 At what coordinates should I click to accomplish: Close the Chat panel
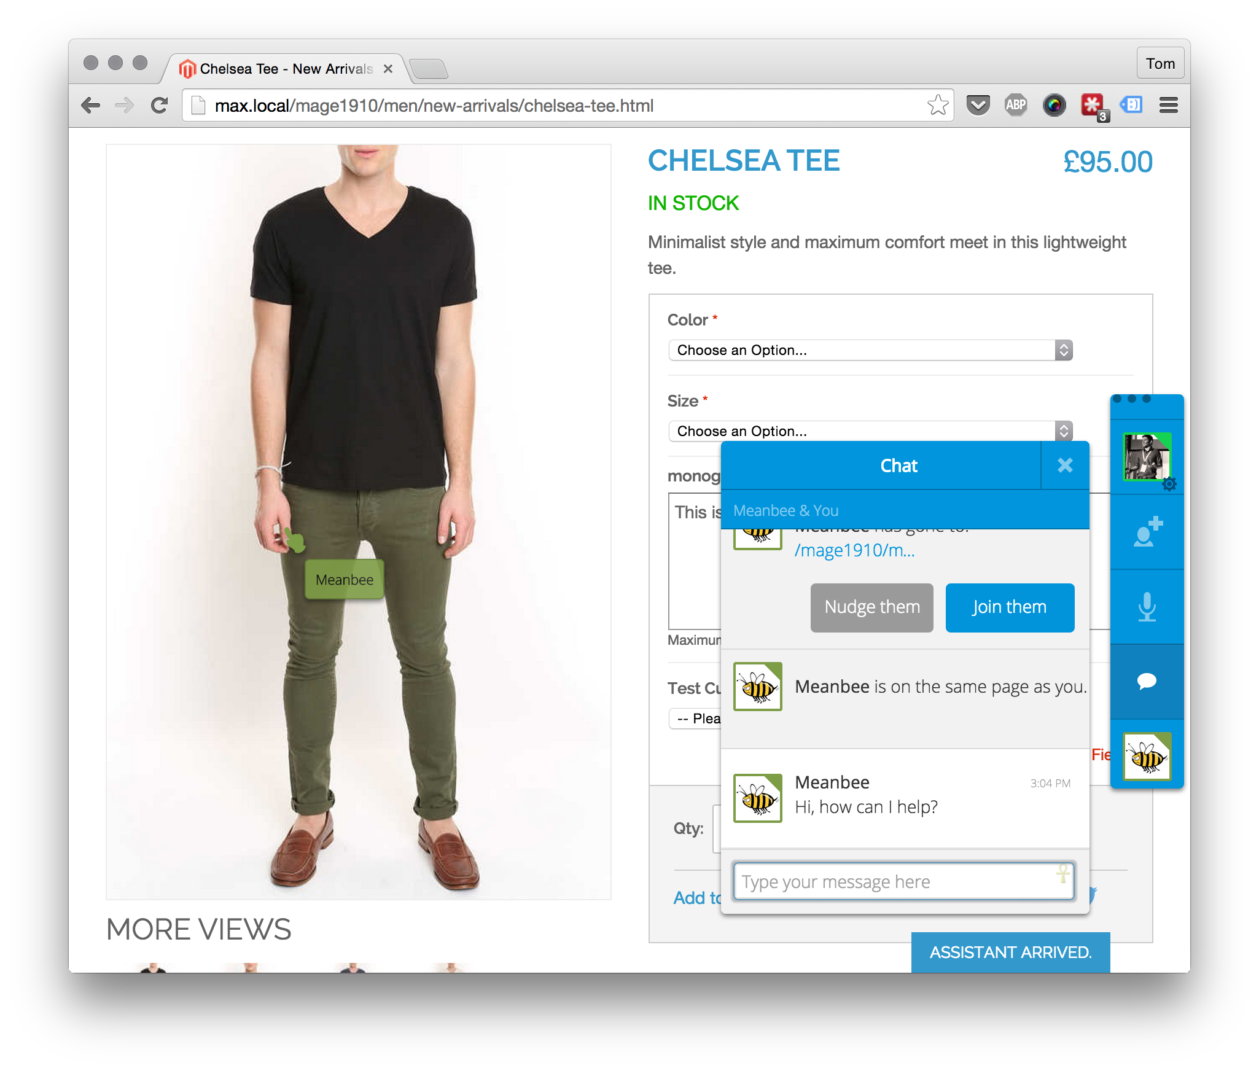1065,465
